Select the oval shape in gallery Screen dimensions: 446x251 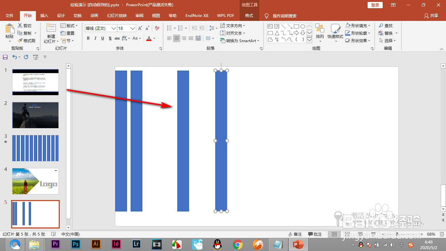pos(303,26)
